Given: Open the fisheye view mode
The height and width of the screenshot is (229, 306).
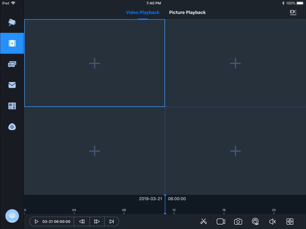Looking at the screenshot, I should (255, 221).
